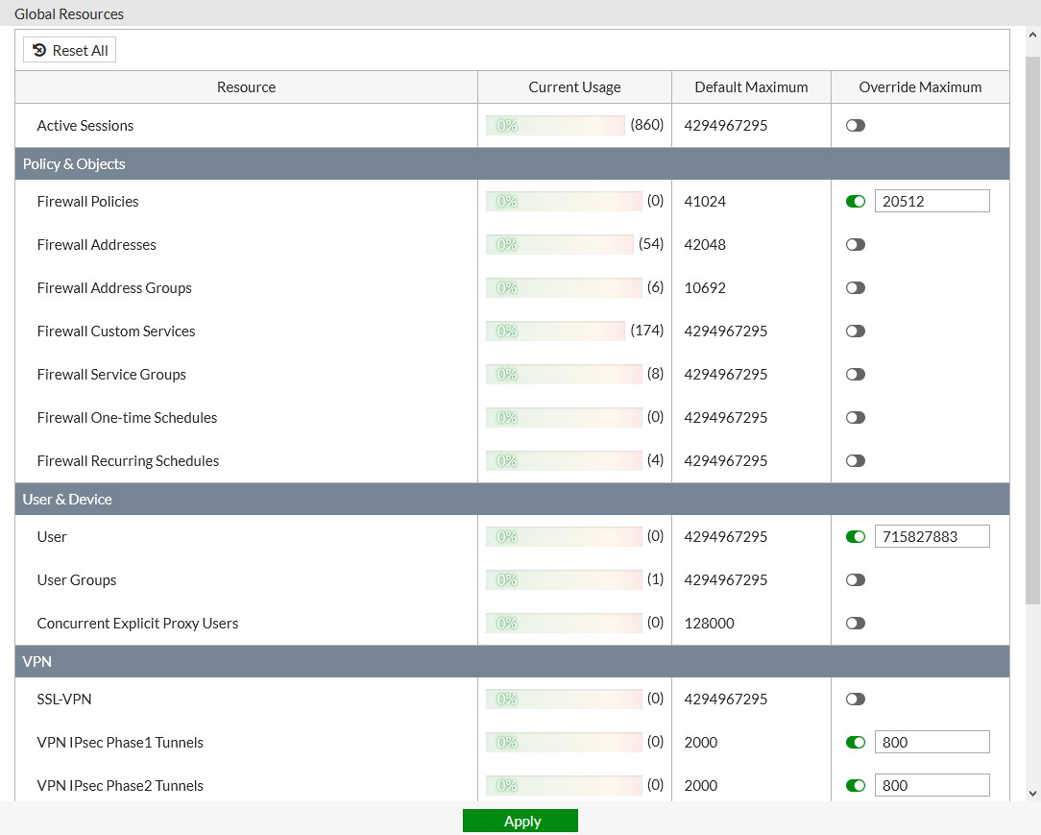Click the Active Sessions usage bar
The height and width of the screenshot is (835, 1041).
tap(555, 126)
